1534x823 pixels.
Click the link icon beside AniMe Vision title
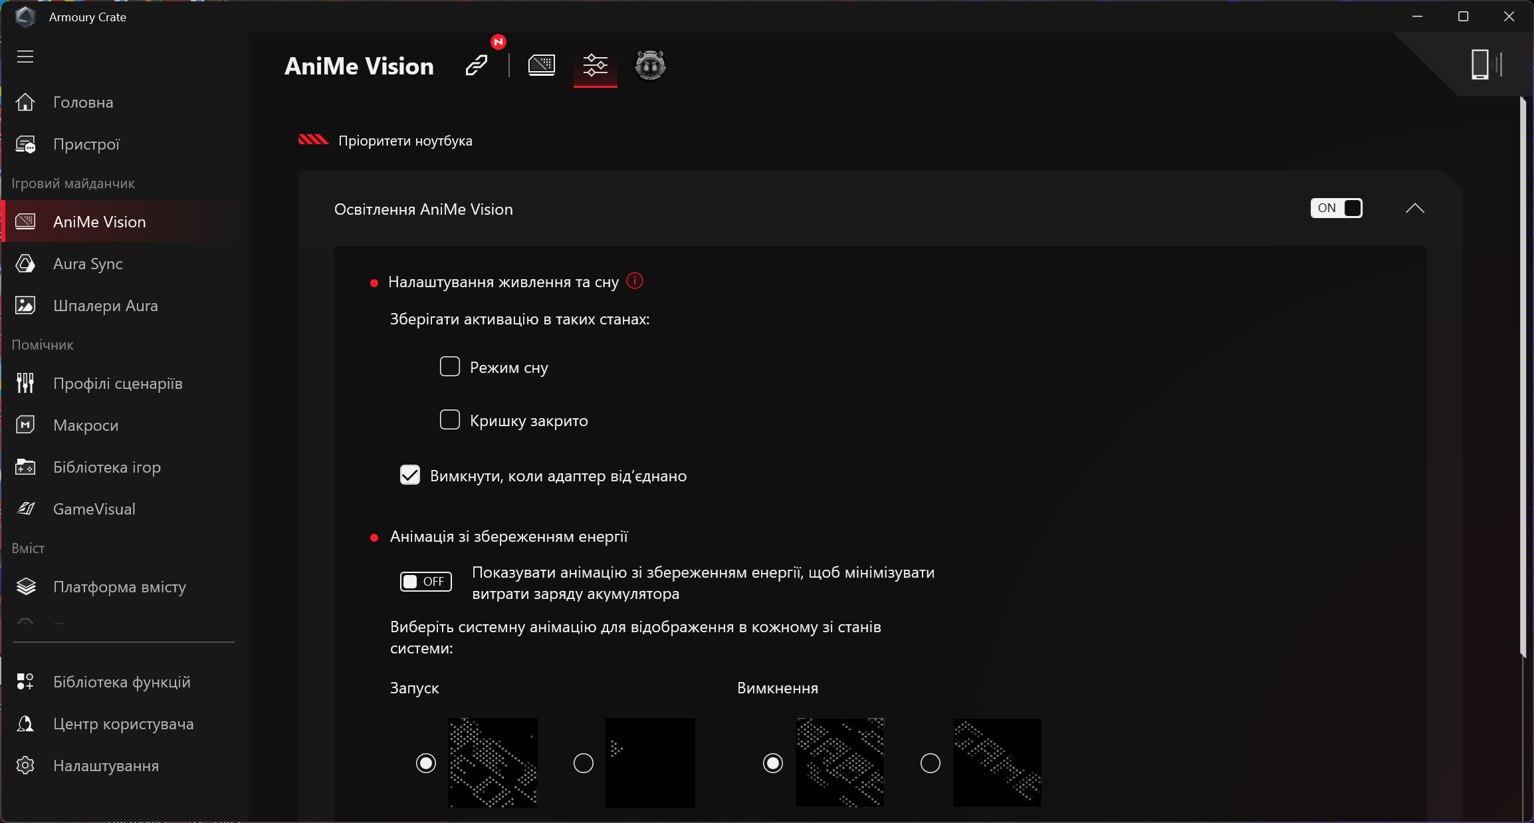pos(477,65)
